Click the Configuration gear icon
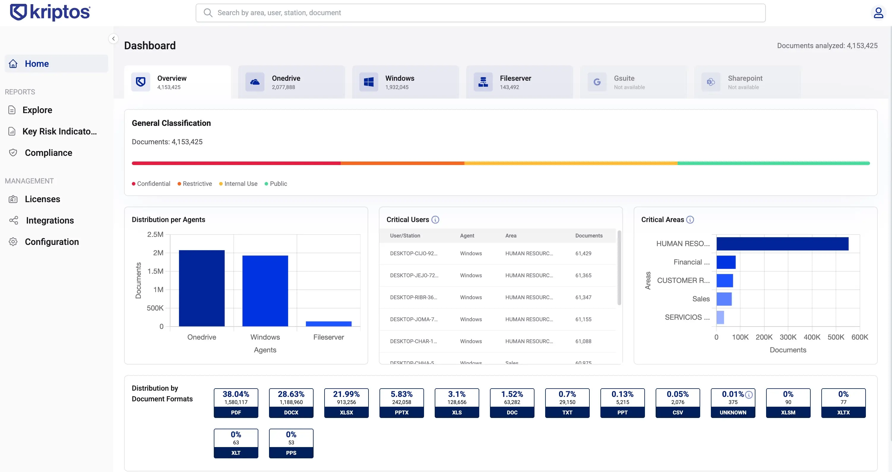 (13, 242)
